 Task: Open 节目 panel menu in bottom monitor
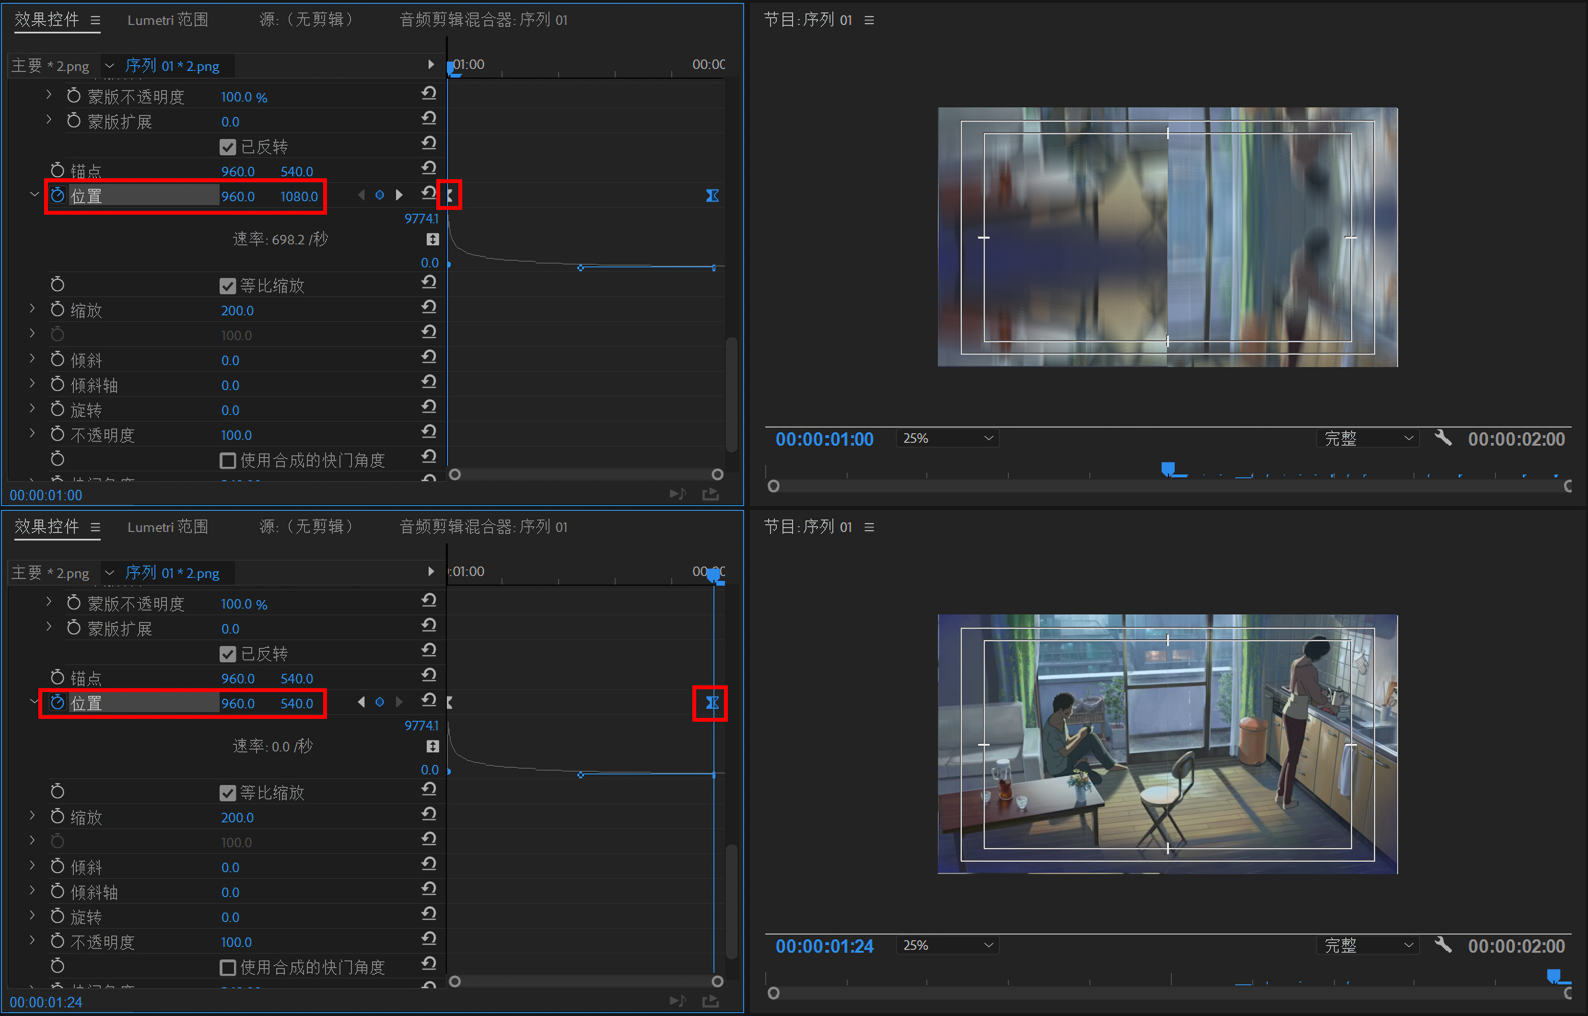pyautogui.click(x=869, y=527)
